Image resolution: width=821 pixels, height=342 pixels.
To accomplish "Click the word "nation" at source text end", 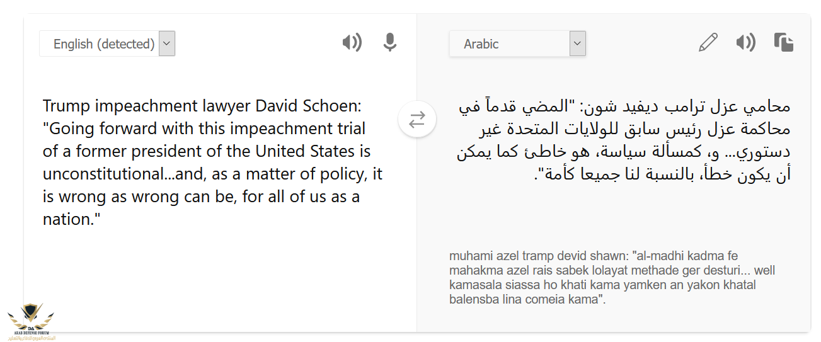I will coord(66,219).
